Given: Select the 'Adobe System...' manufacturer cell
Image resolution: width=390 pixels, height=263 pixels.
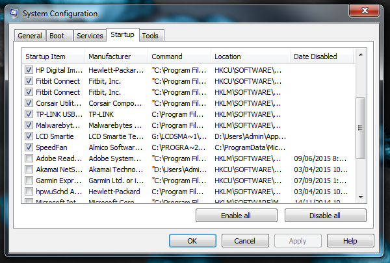Looking at the screenshot, I should click(114, 158).
